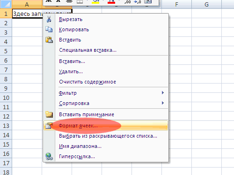Click the Вставить примечание note icon
Image resolution: width=234 pixels, height=175 pixels.
49,114
